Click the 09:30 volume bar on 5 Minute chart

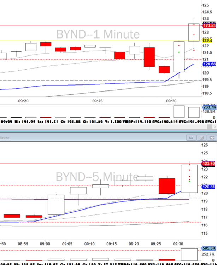coord(189,254)
